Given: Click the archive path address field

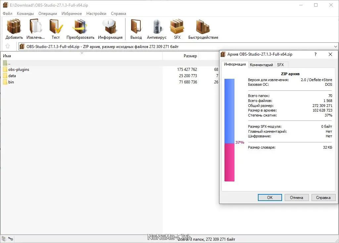Looking at the screenshot, I should click(x=178, y=46).
